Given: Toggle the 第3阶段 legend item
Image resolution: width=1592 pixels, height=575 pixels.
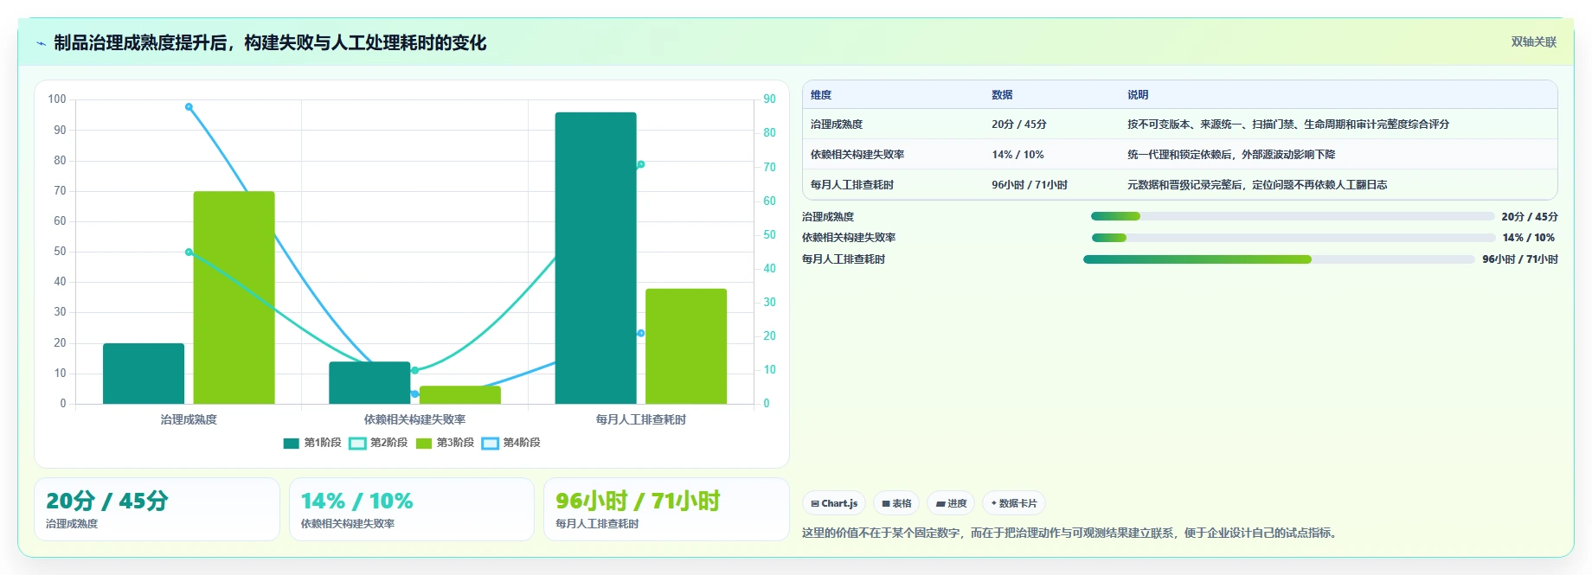Looking at the screenshot, I should coord(445,443).
